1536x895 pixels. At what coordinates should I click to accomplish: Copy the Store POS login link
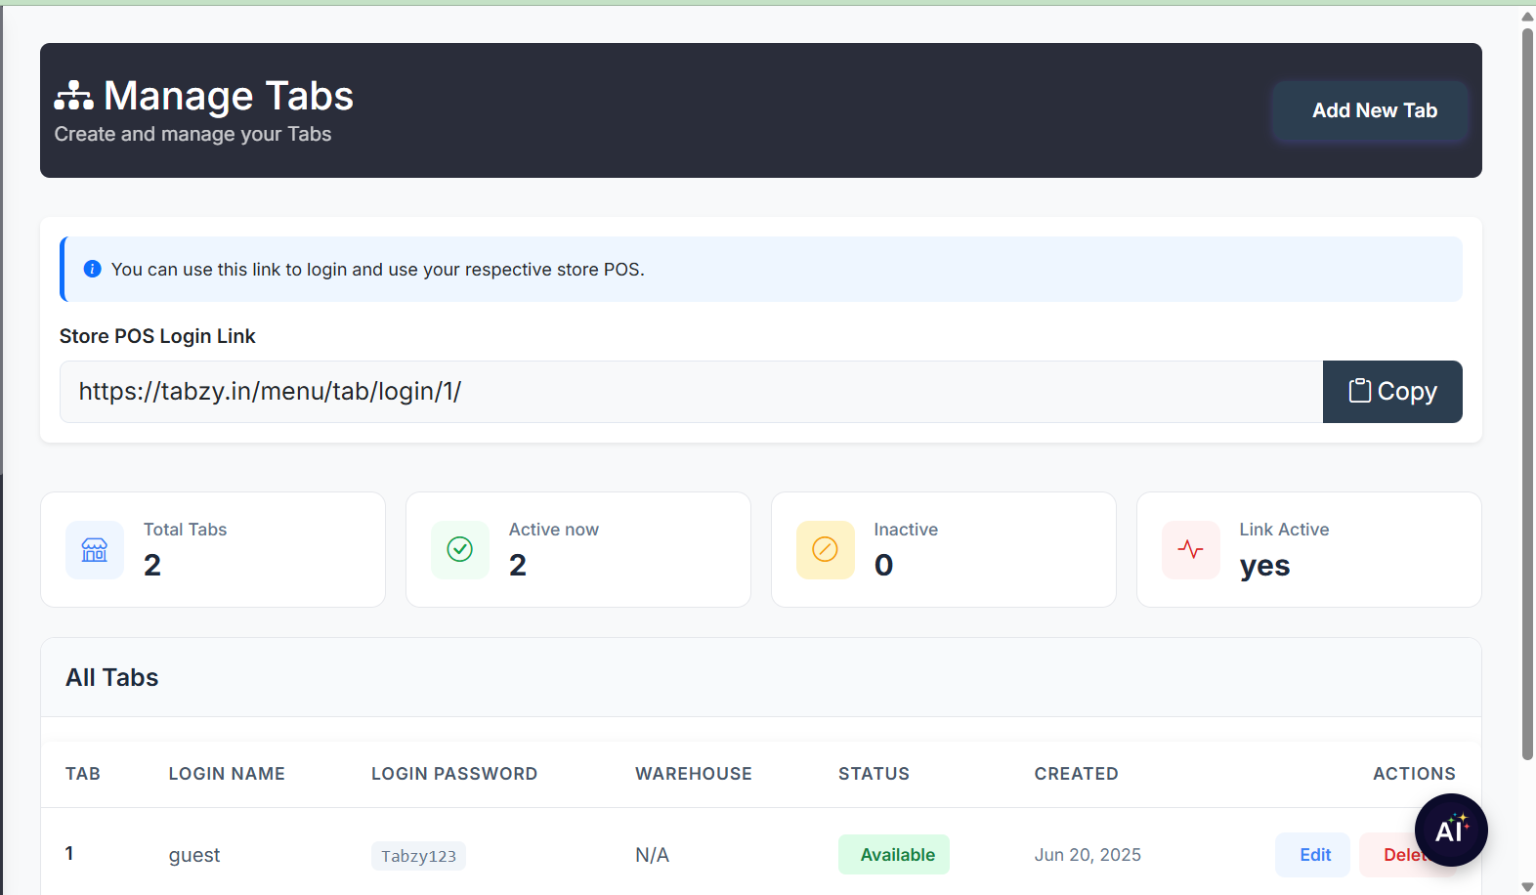pyautogui.click(x=1392, y=392)
